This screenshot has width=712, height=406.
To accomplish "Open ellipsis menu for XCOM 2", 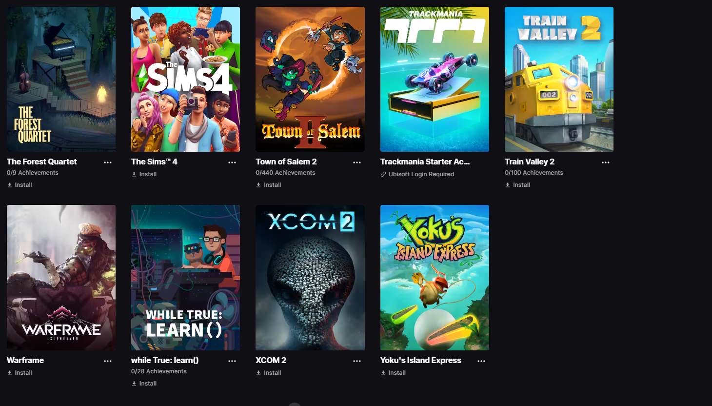I will 357,361.
